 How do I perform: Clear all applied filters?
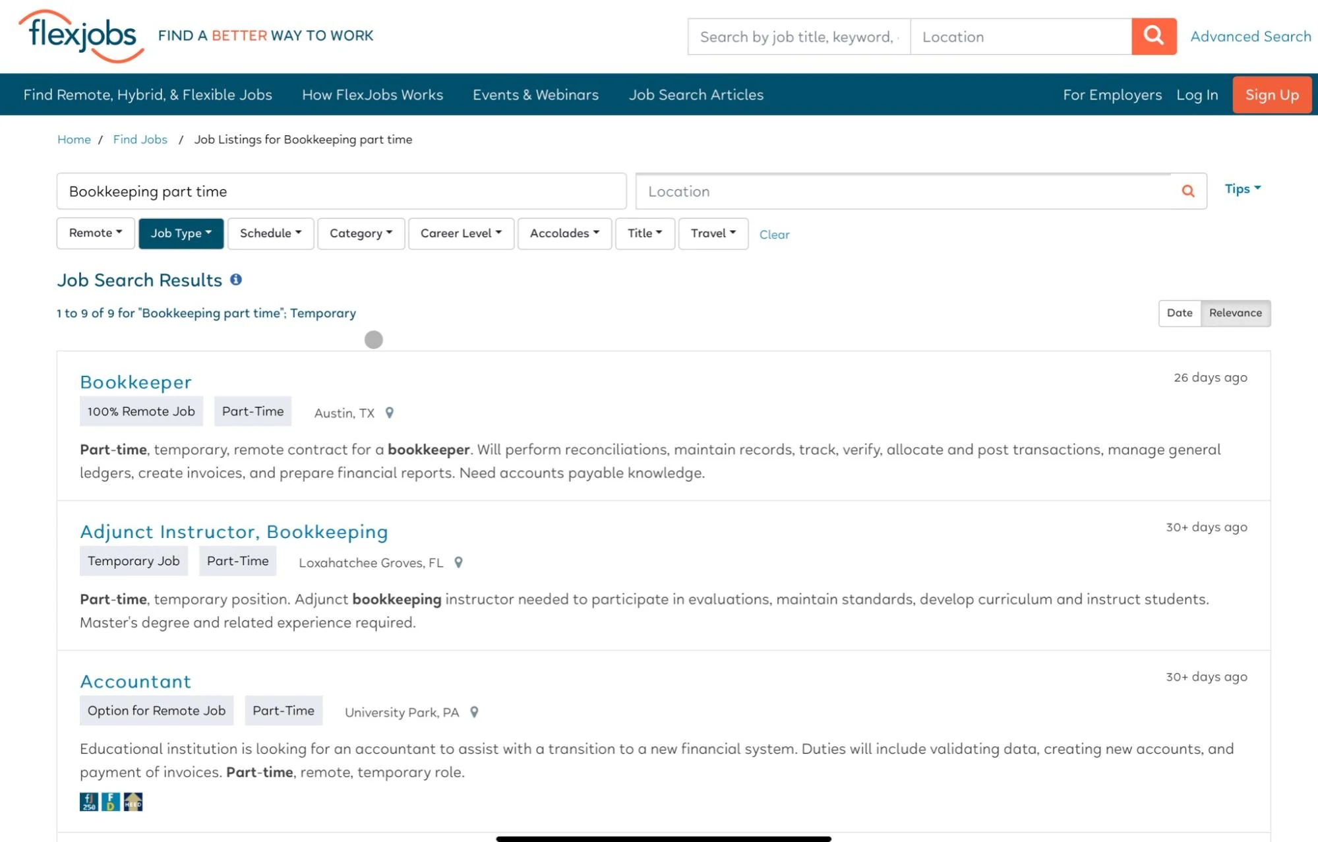click(x=773, y=235)
